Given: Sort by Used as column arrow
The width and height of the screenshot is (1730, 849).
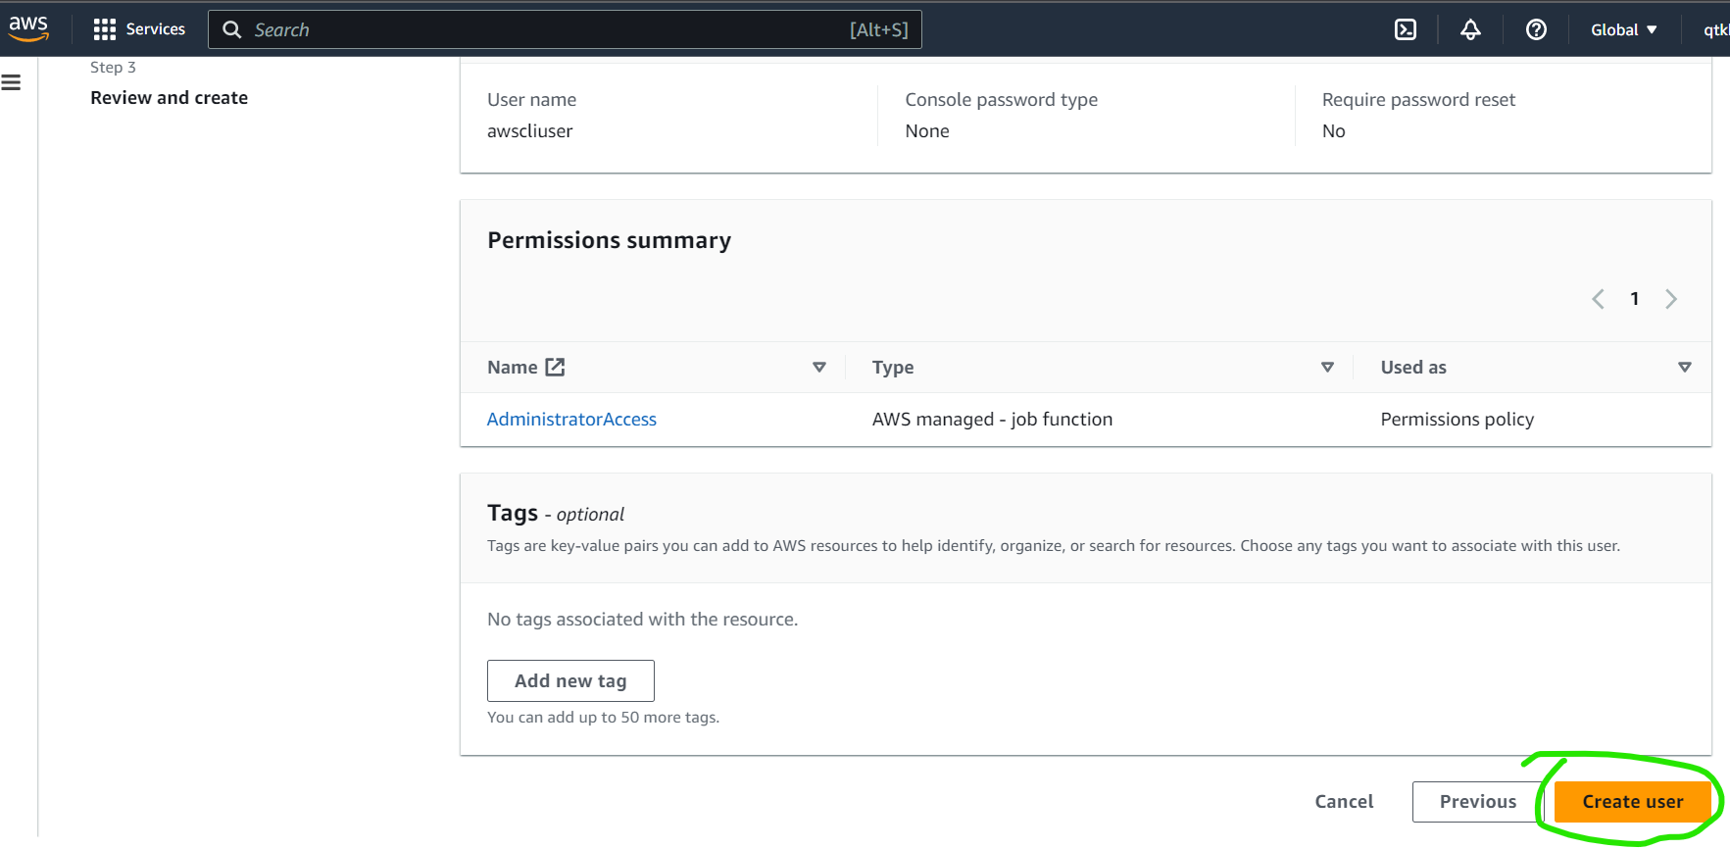Looking at the screenshot, I should [x=1684, y=367].
